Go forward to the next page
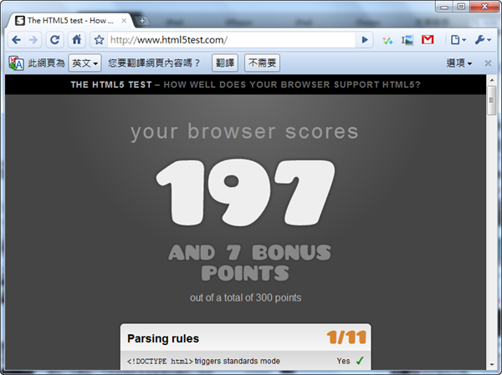Screen dimensions: 502x375 (33, 40)
